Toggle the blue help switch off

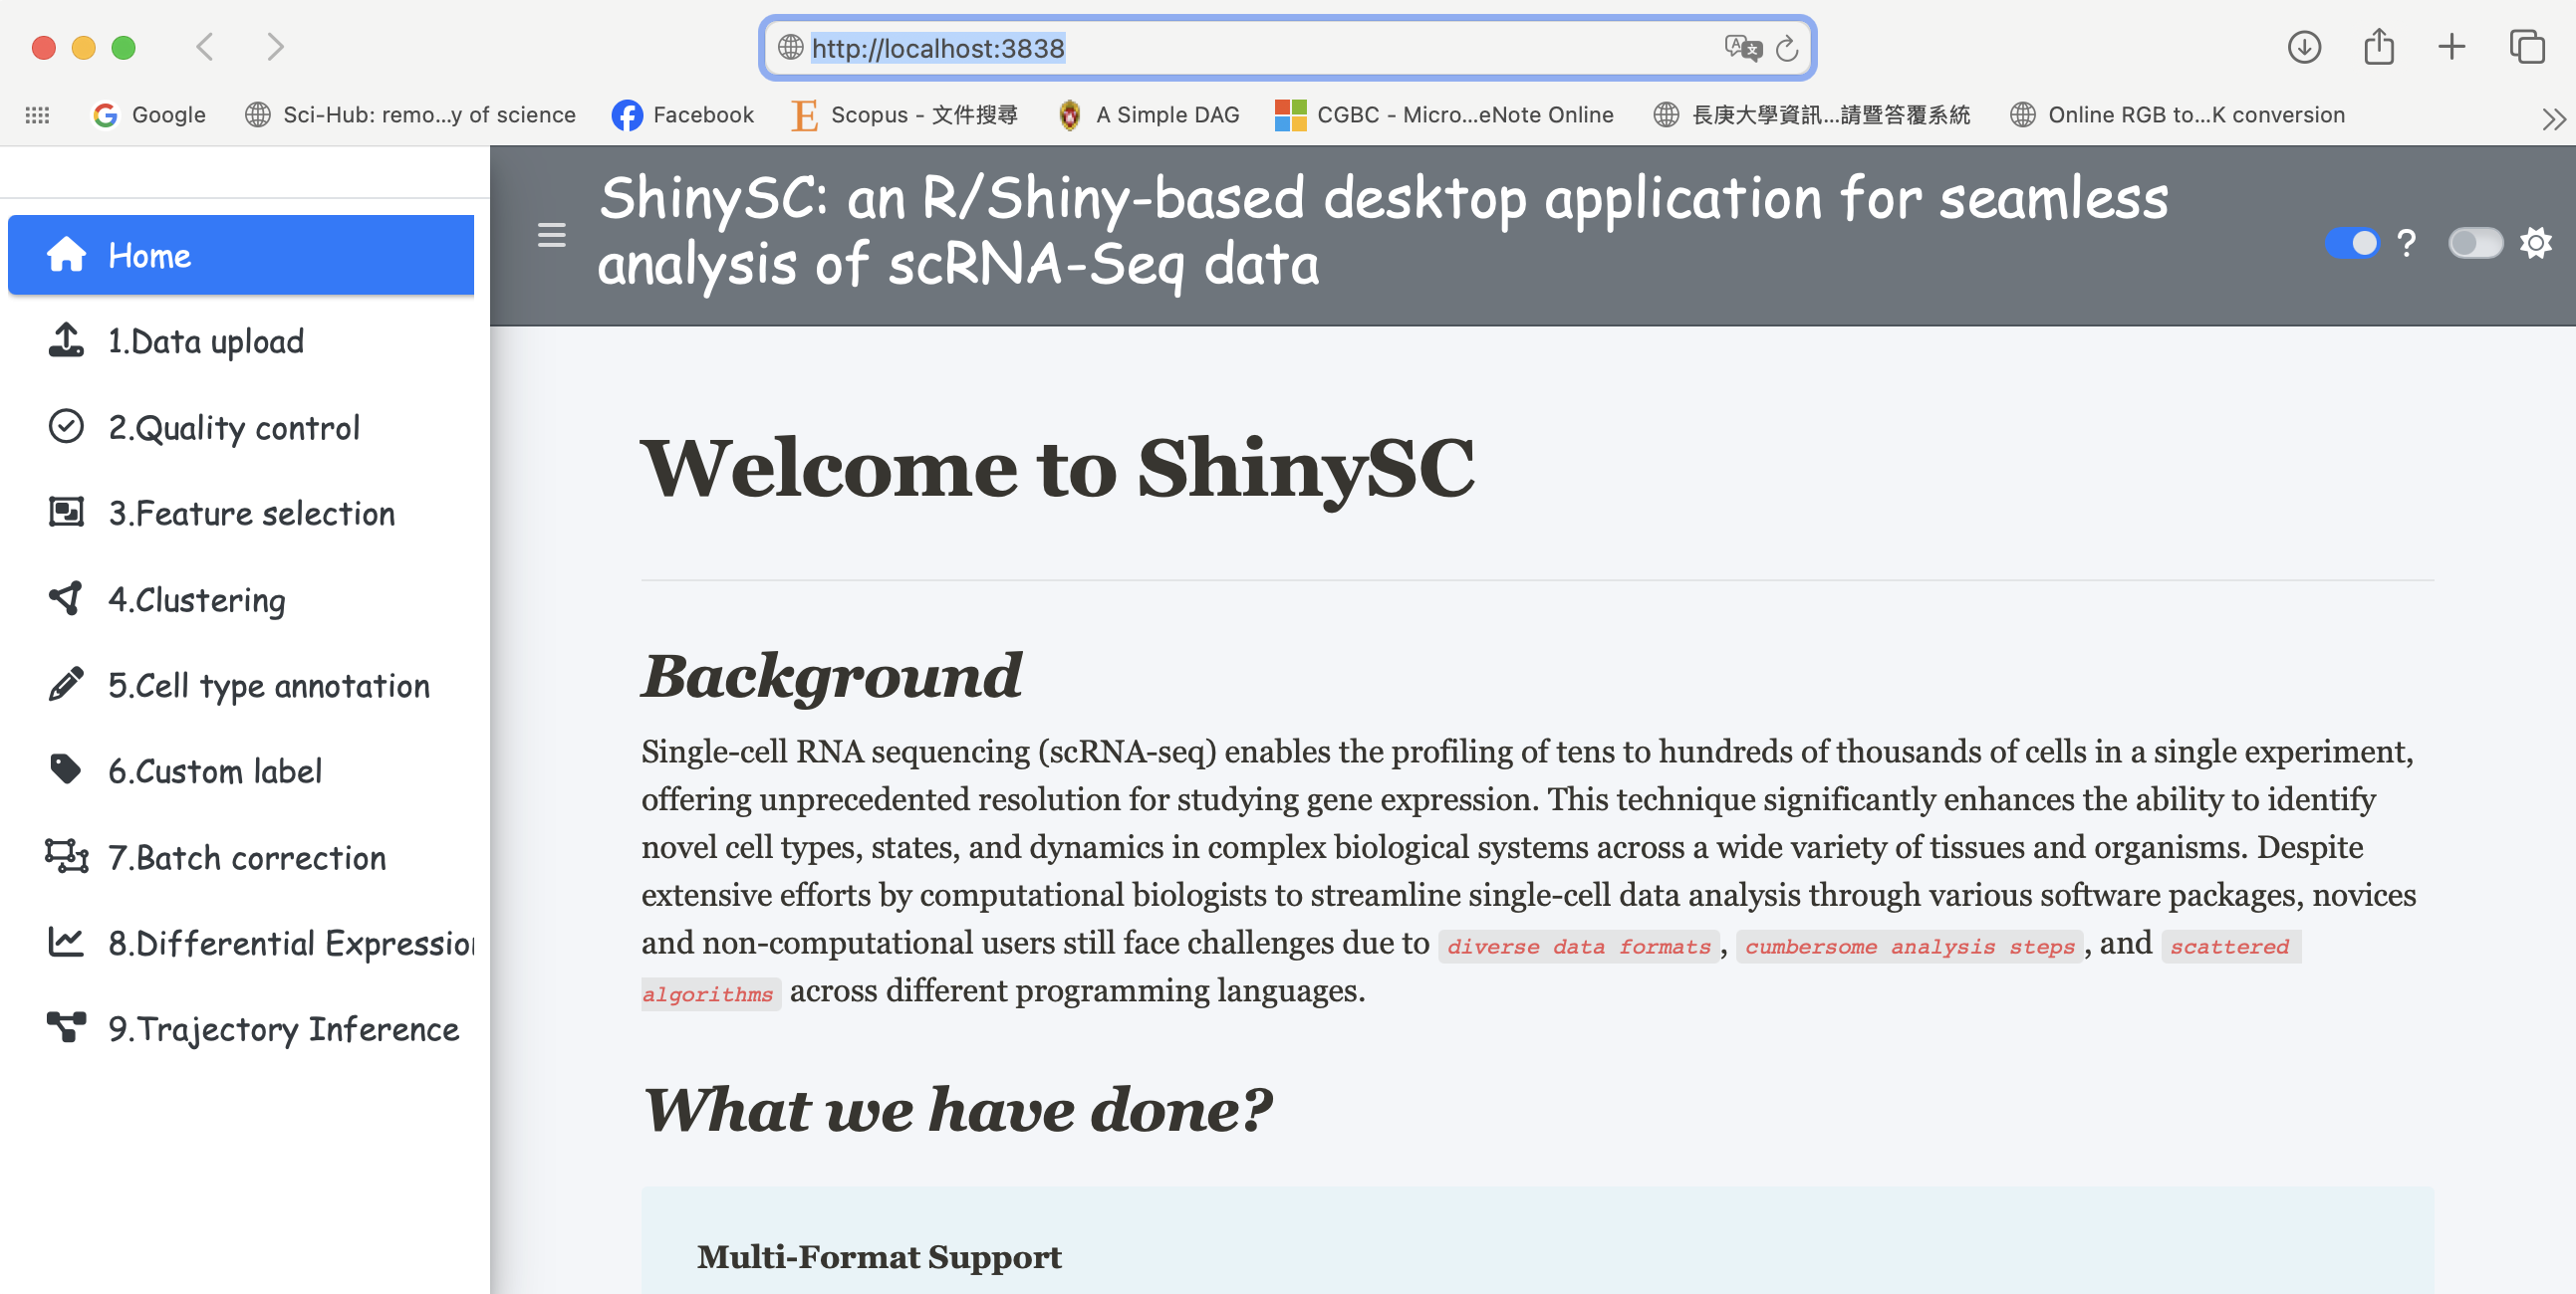coord(2351,243)
